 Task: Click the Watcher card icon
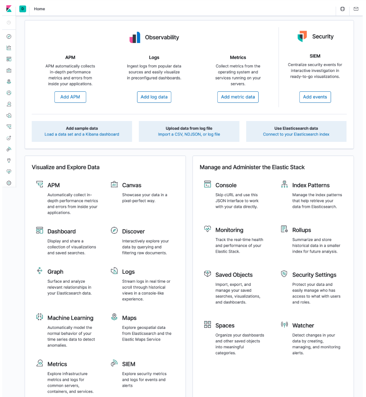[x=284, y=324]
